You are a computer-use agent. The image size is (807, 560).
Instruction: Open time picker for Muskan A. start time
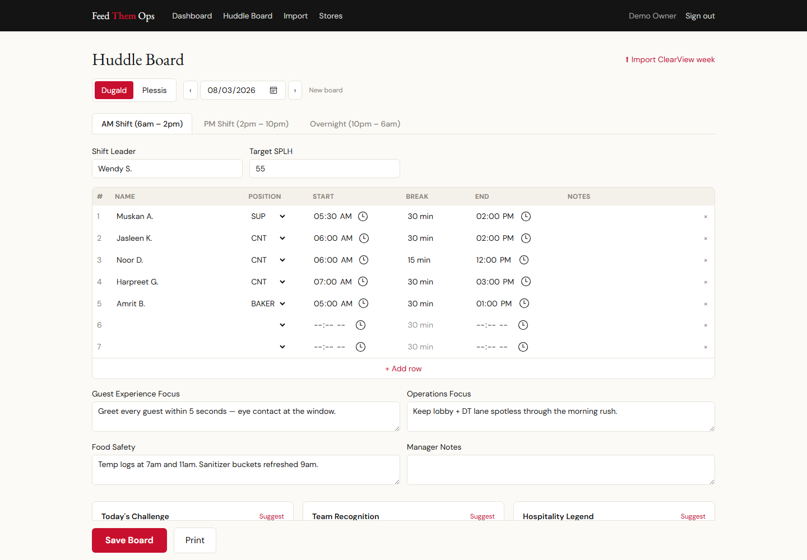point(363,216)
